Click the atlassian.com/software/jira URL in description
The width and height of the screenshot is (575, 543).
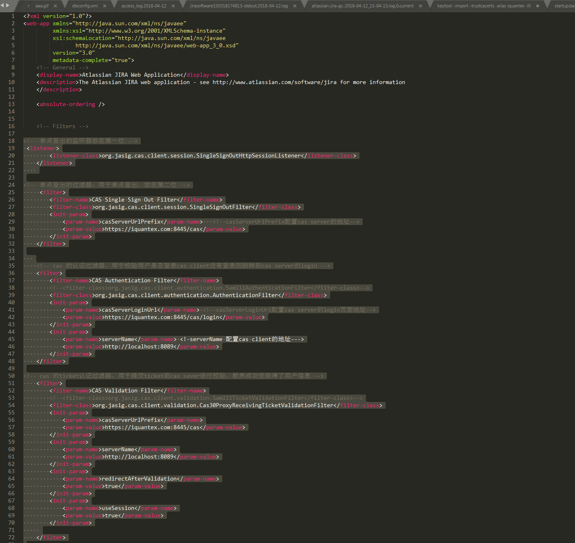(274, 82)
